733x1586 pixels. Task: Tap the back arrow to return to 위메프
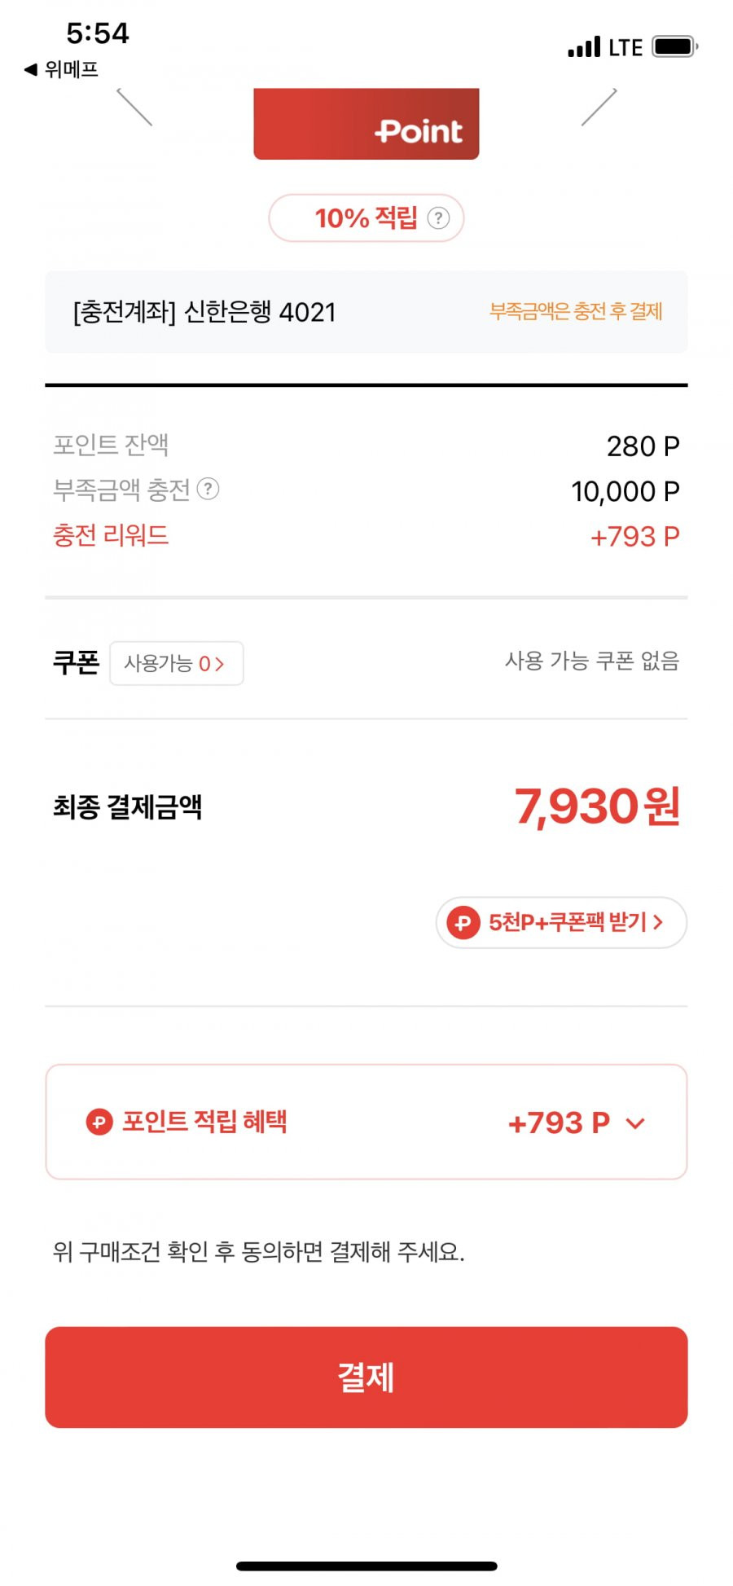31,69
